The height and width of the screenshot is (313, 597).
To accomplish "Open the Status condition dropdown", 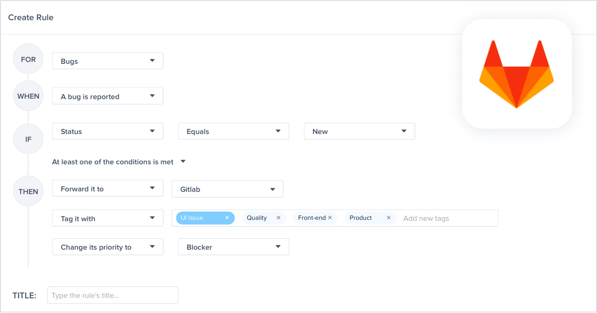I will tap(108, 131).
